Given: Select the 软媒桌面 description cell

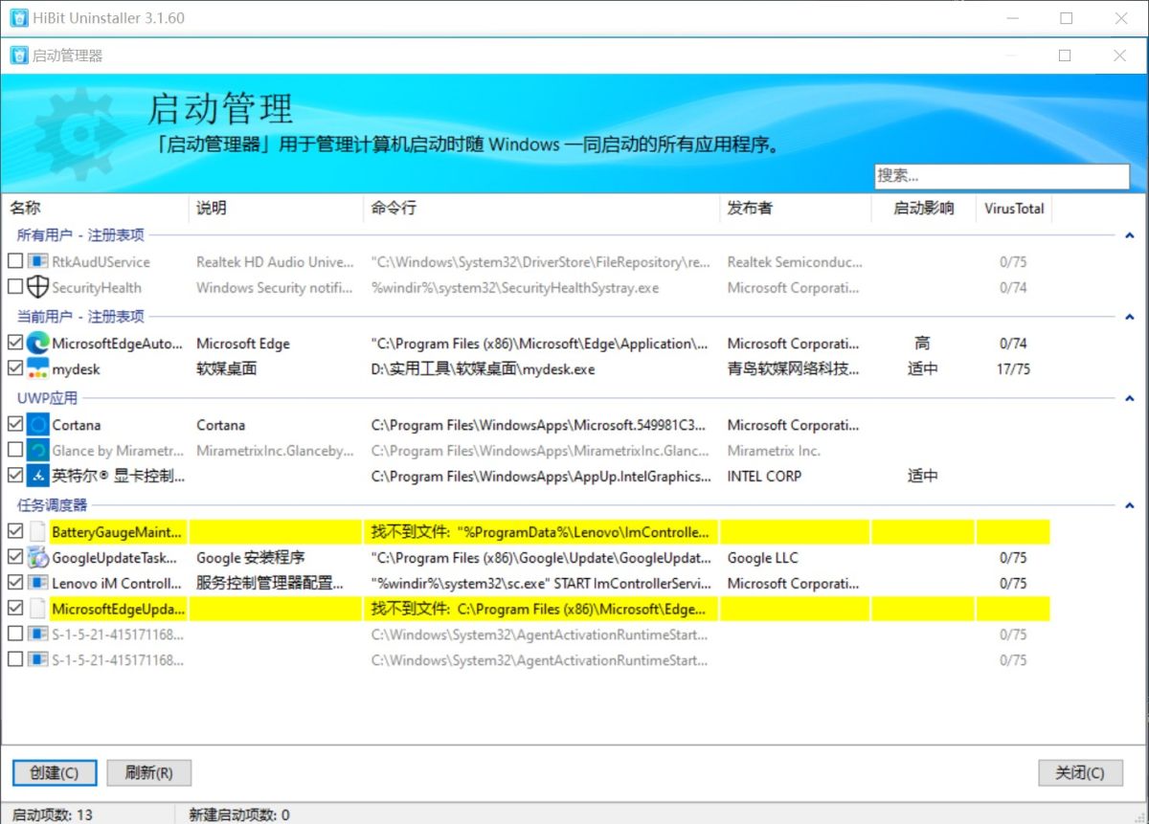Looking at the screenshot, I should click(227, 369).
